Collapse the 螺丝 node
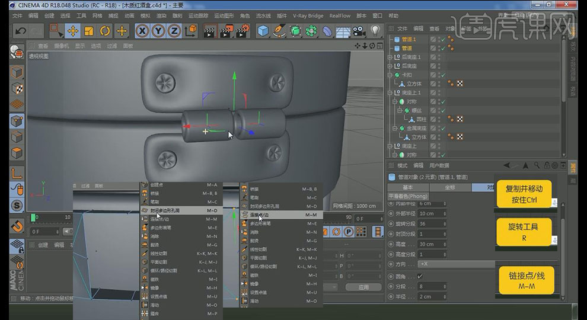The image size is (587, 320). click(400, 110)
